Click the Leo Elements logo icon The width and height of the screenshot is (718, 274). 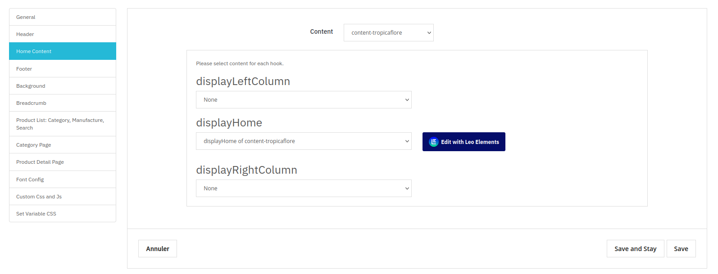[x=433, y=142]
